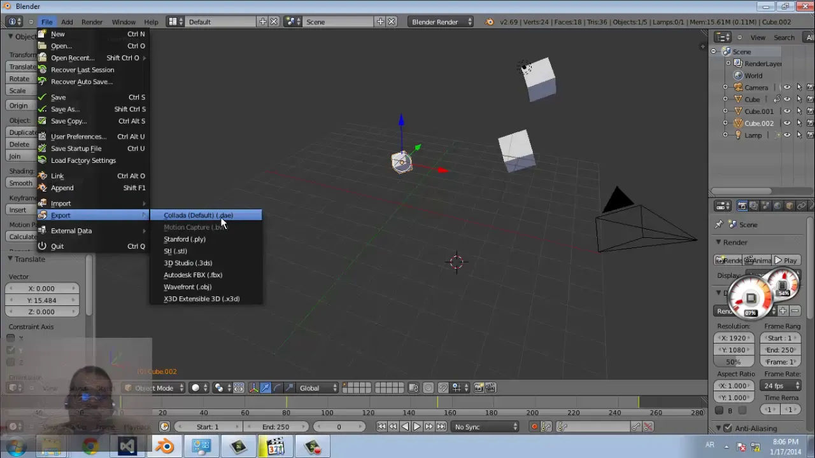Add render preset plus button
The image size is (815, 458).
point(783,311)
